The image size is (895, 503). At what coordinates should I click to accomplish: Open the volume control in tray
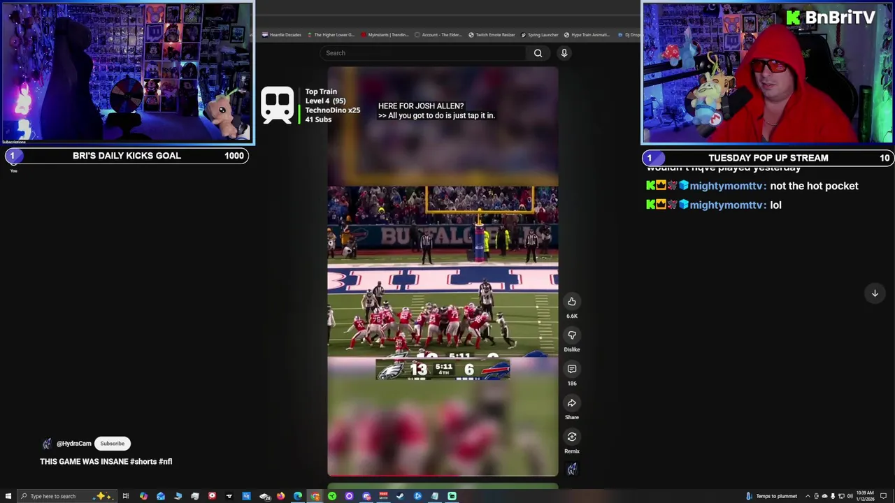pos(850,496)
